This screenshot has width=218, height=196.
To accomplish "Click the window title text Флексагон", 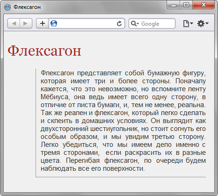I will [27, 7].
